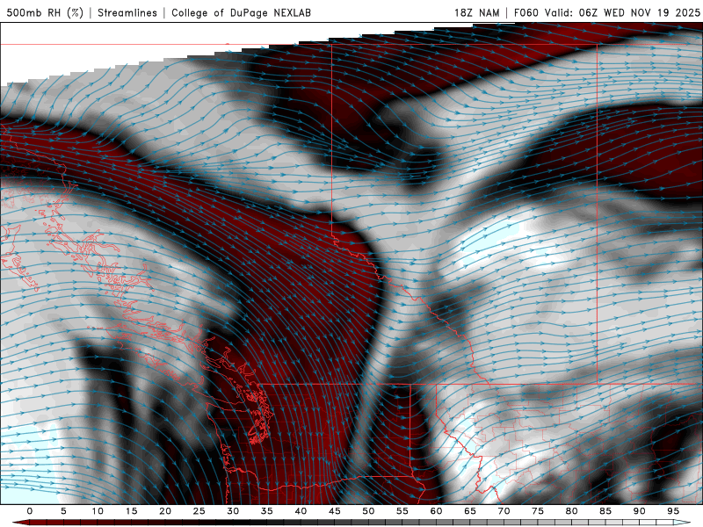
Task: Click the 95 value on the color scale
Action: (673, 511)
